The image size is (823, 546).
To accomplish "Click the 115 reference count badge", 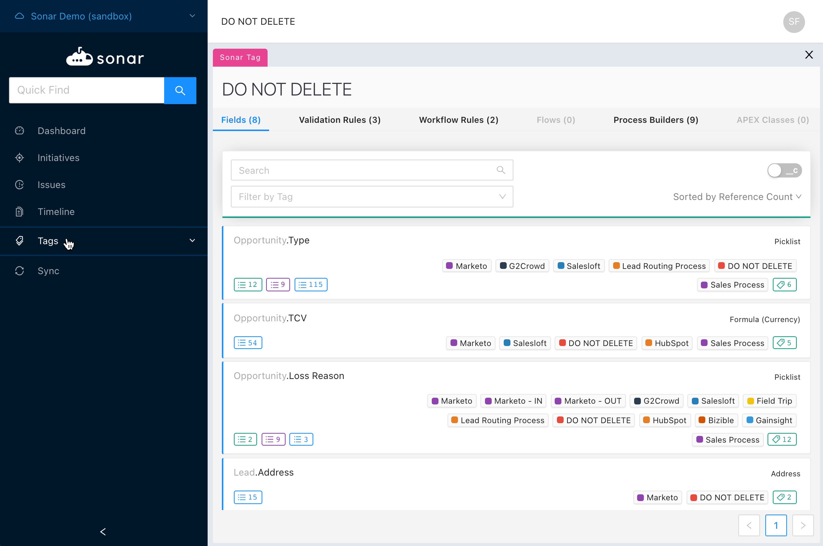I will pos(311,285).
